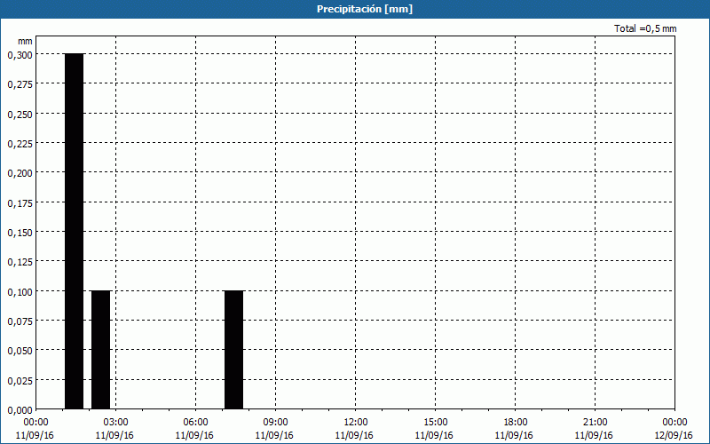
Task: Click the 15:00 time label
Action: pyautogui.click(x=435, y=423)
